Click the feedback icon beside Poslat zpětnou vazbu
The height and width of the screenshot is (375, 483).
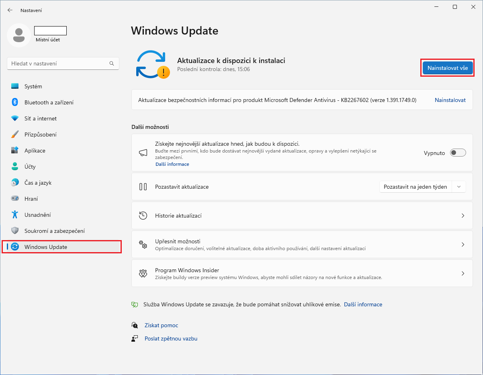[x=135, y=338]
